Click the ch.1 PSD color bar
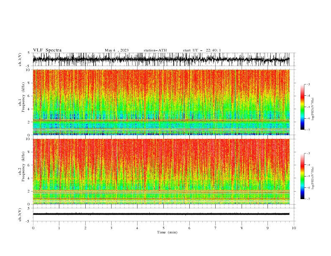The height and width of the screenshot is (256, 331). 302,107
